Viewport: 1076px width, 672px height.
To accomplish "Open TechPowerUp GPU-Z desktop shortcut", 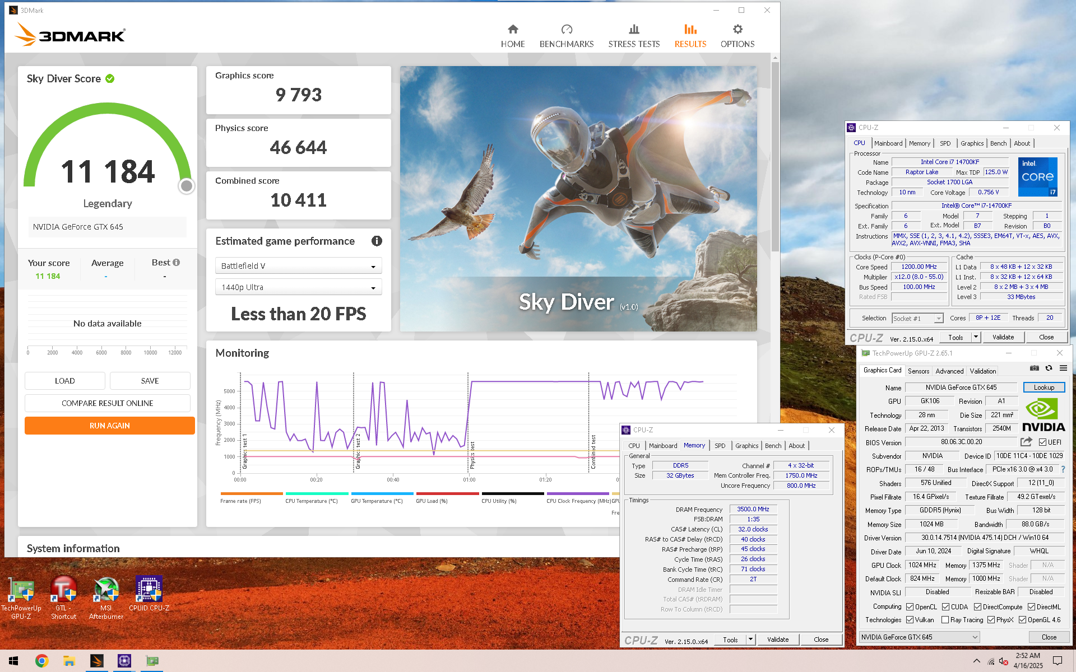I will coord(21,598).
